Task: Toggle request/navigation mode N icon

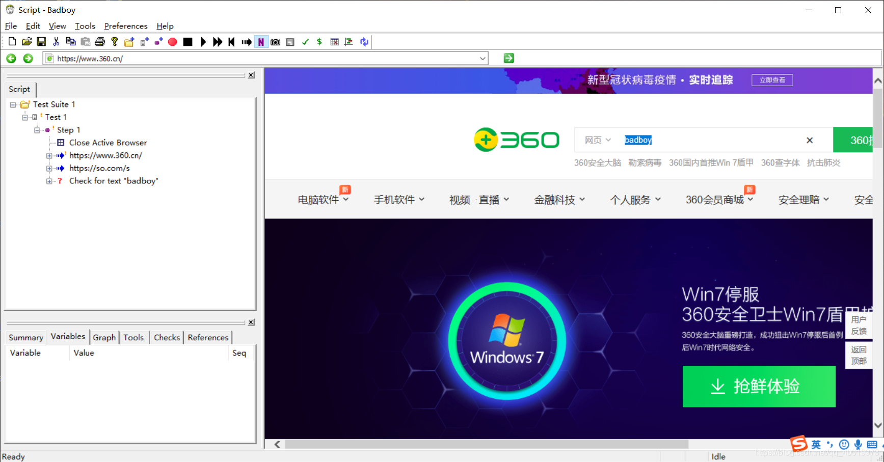Action: (261, 42)
